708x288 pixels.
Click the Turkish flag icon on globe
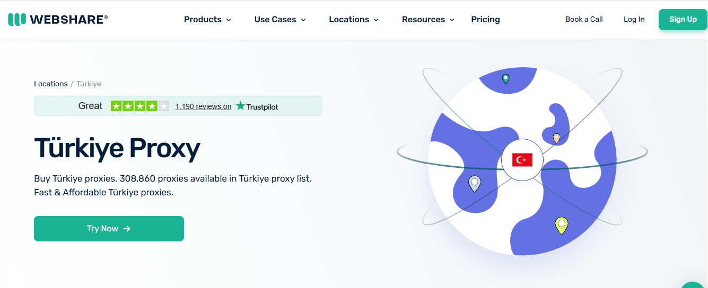pyautogui.click(x=522, y=159)
